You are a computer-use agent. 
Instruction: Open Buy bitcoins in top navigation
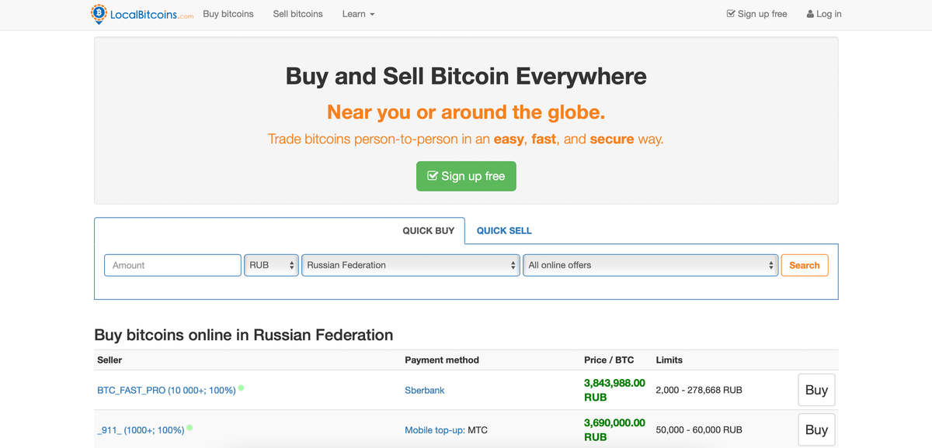pos(228,14)
